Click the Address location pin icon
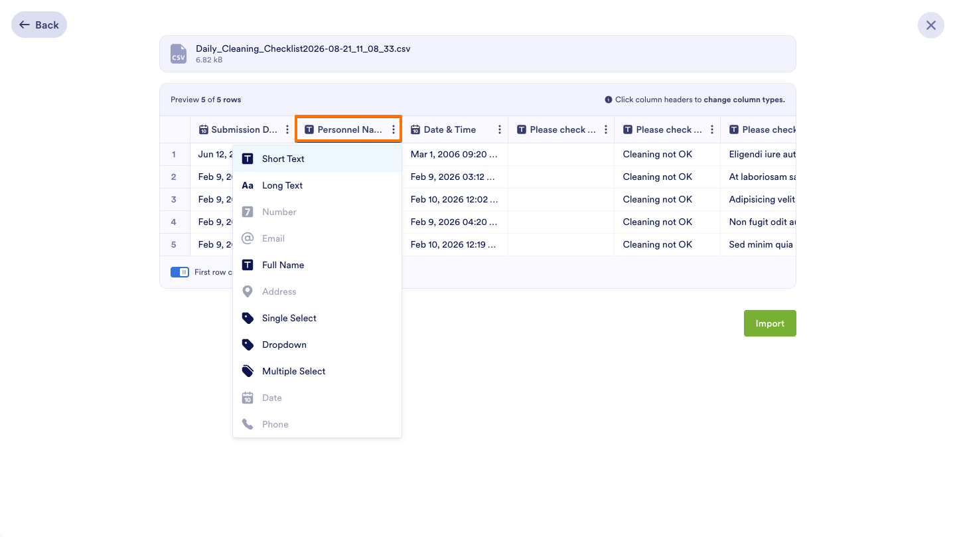 click(x=248, y=291)
